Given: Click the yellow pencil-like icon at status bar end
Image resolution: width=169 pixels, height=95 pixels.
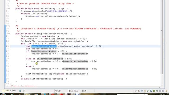Looking at the screenshot, I should pyautogui.click(x=166, y=91).
